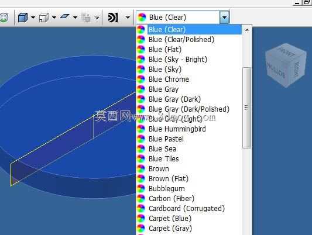Click the dropdown list scrollbar thumb
The image size is (312, 235).
coord(247,108)
